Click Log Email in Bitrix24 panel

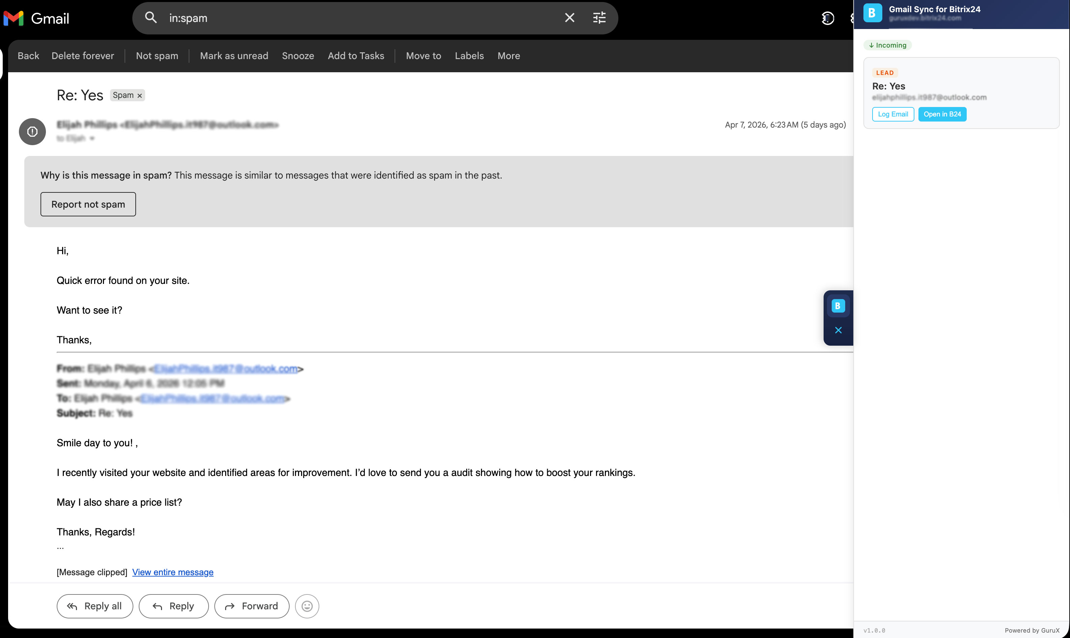(893, 114)
